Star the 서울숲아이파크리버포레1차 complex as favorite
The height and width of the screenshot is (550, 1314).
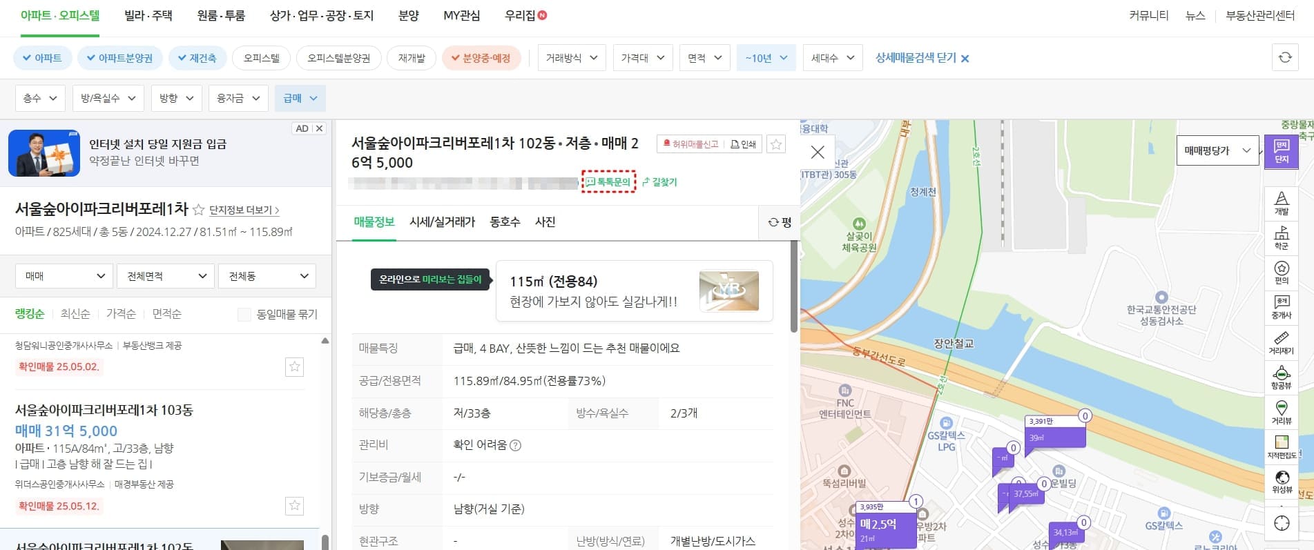(198, 209)
